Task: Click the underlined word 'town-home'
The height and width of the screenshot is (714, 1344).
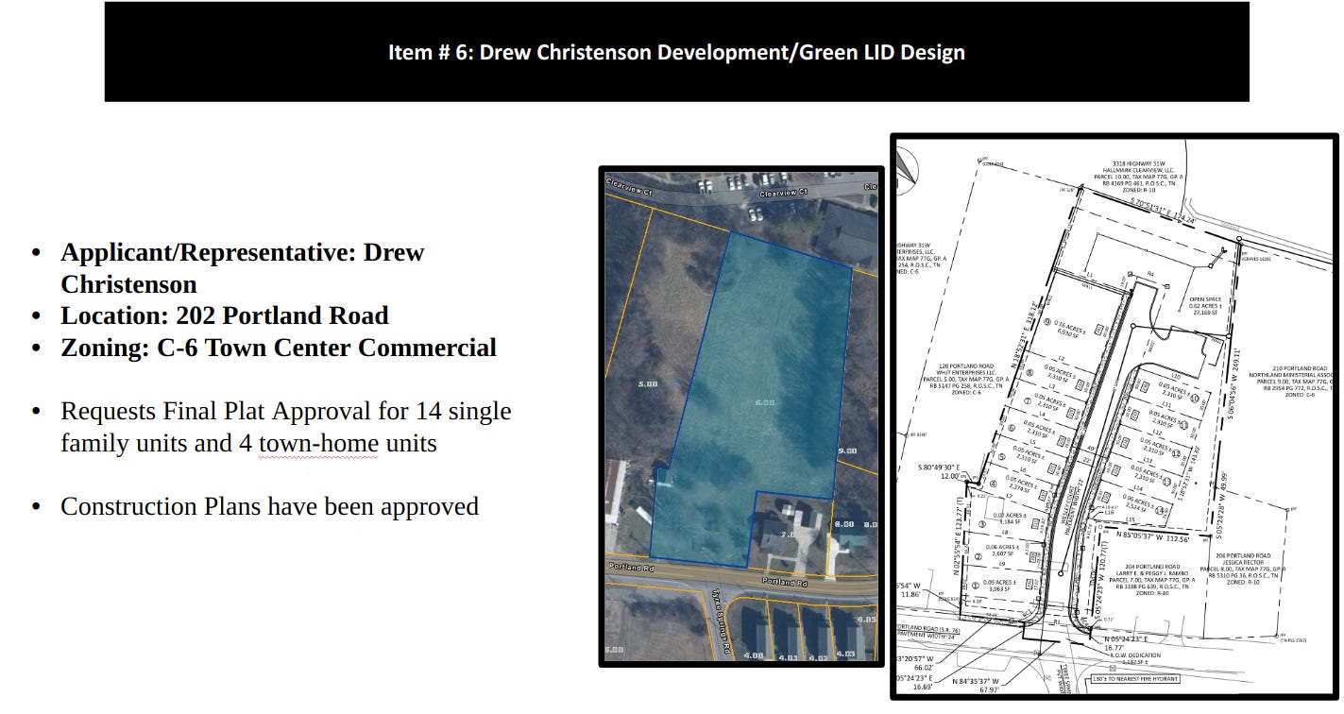Action: coord(318,443)
